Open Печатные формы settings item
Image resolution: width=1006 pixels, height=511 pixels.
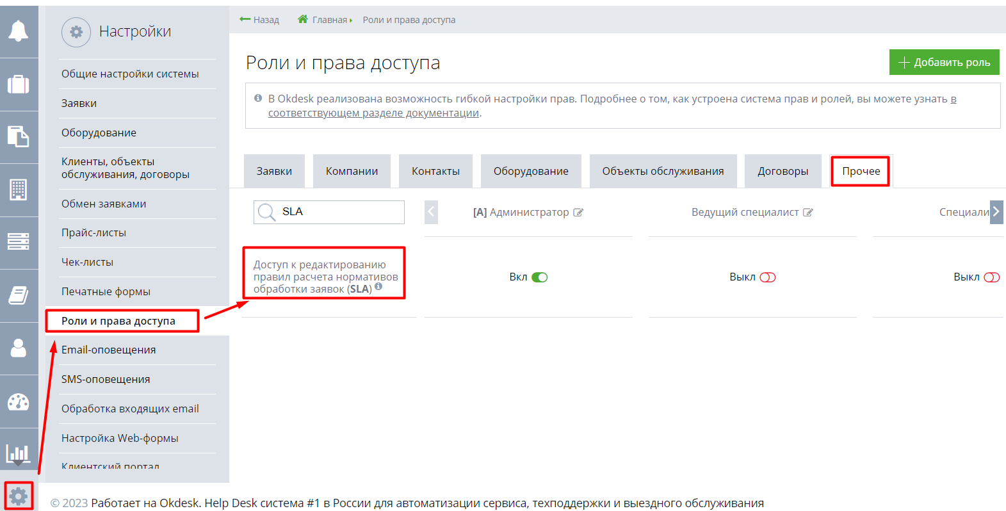[106, 291]
